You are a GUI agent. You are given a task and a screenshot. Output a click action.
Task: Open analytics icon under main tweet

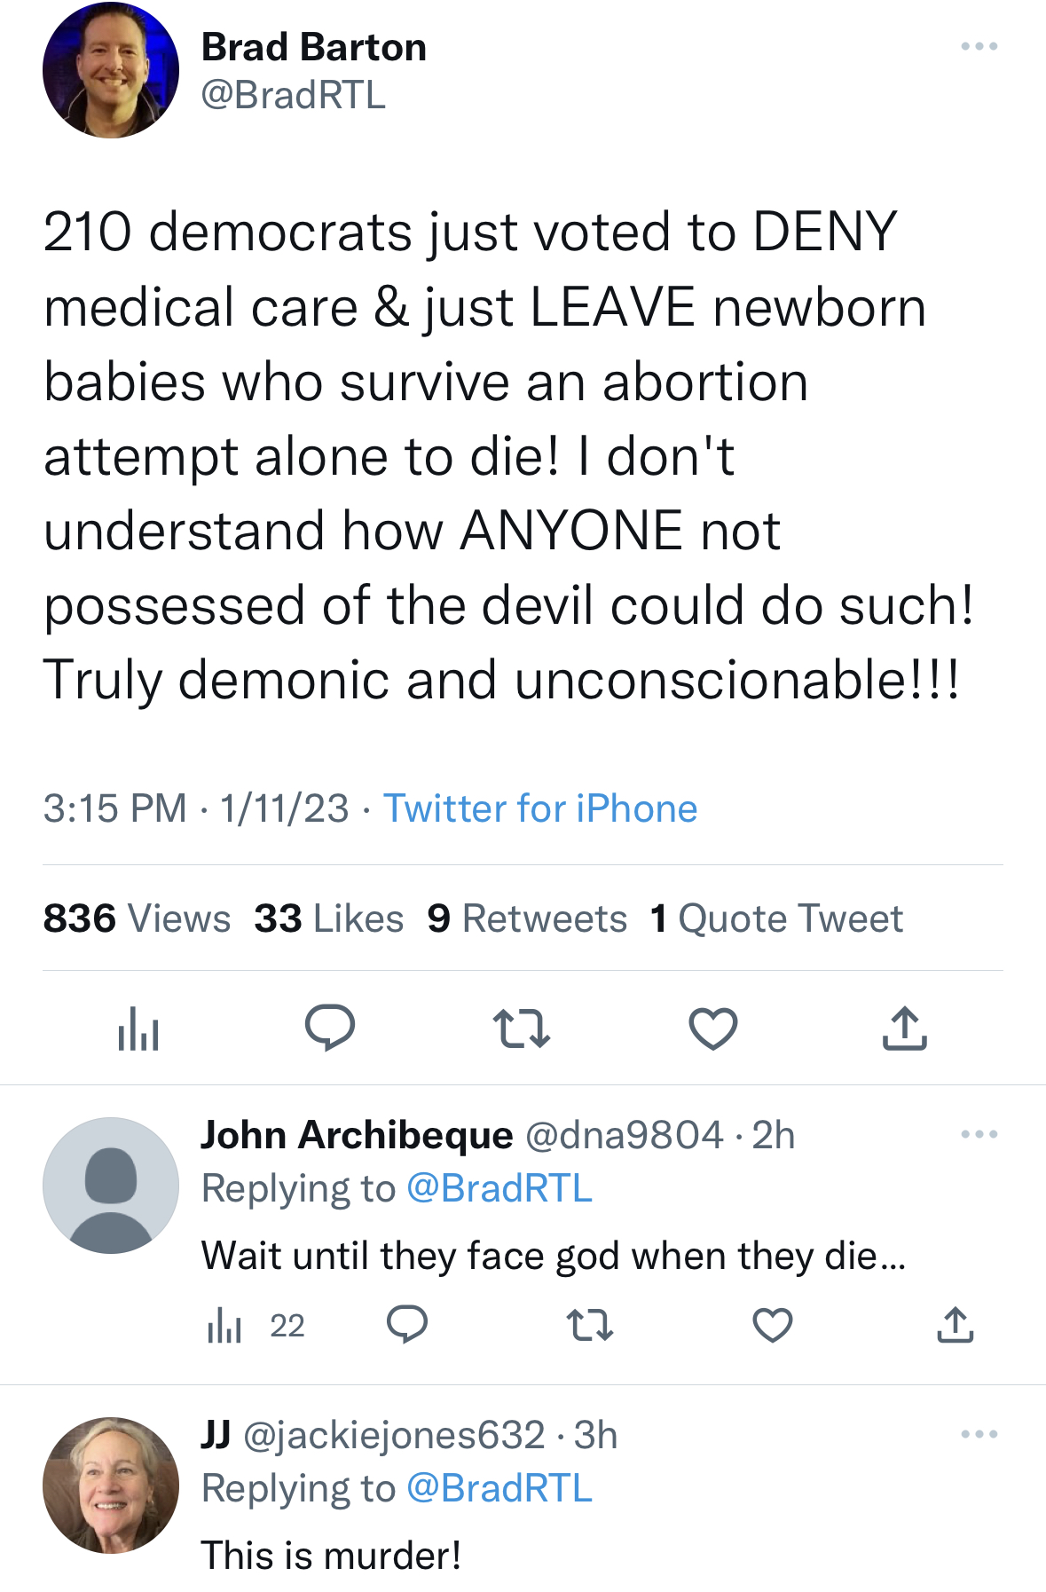(138, 1028)
